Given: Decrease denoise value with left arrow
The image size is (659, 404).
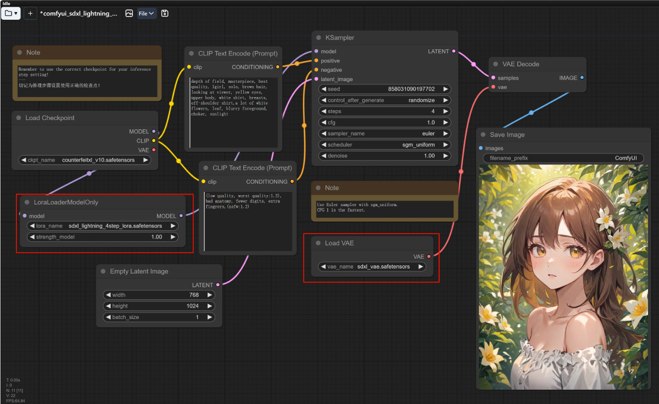Looking at the screenshot, I should 324,156.
